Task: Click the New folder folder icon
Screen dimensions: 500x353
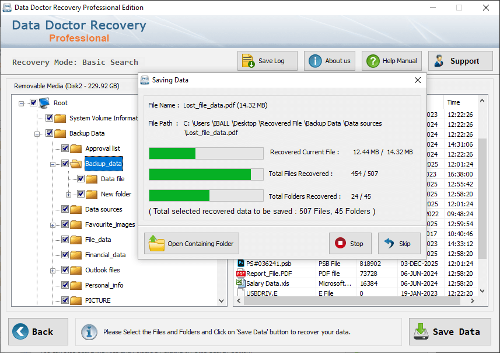Action: [x=92, y=194]
